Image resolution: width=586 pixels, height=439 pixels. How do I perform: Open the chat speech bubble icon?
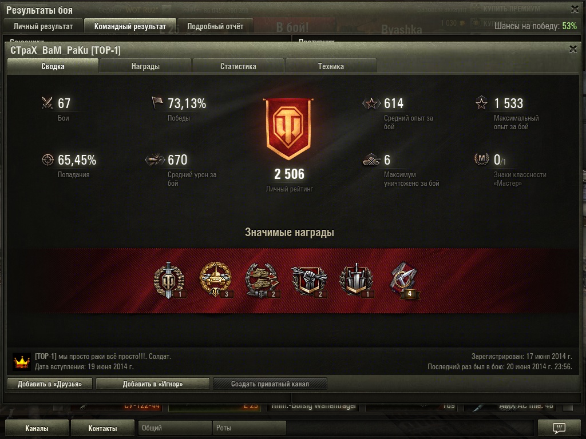559,428
